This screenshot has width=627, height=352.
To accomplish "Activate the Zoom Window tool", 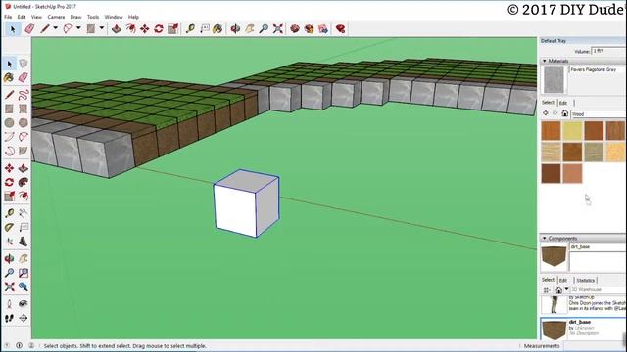I will coord(24,273).
